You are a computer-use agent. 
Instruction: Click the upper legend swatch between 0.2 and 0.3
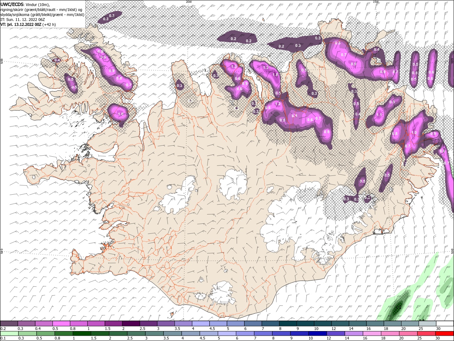9,324
